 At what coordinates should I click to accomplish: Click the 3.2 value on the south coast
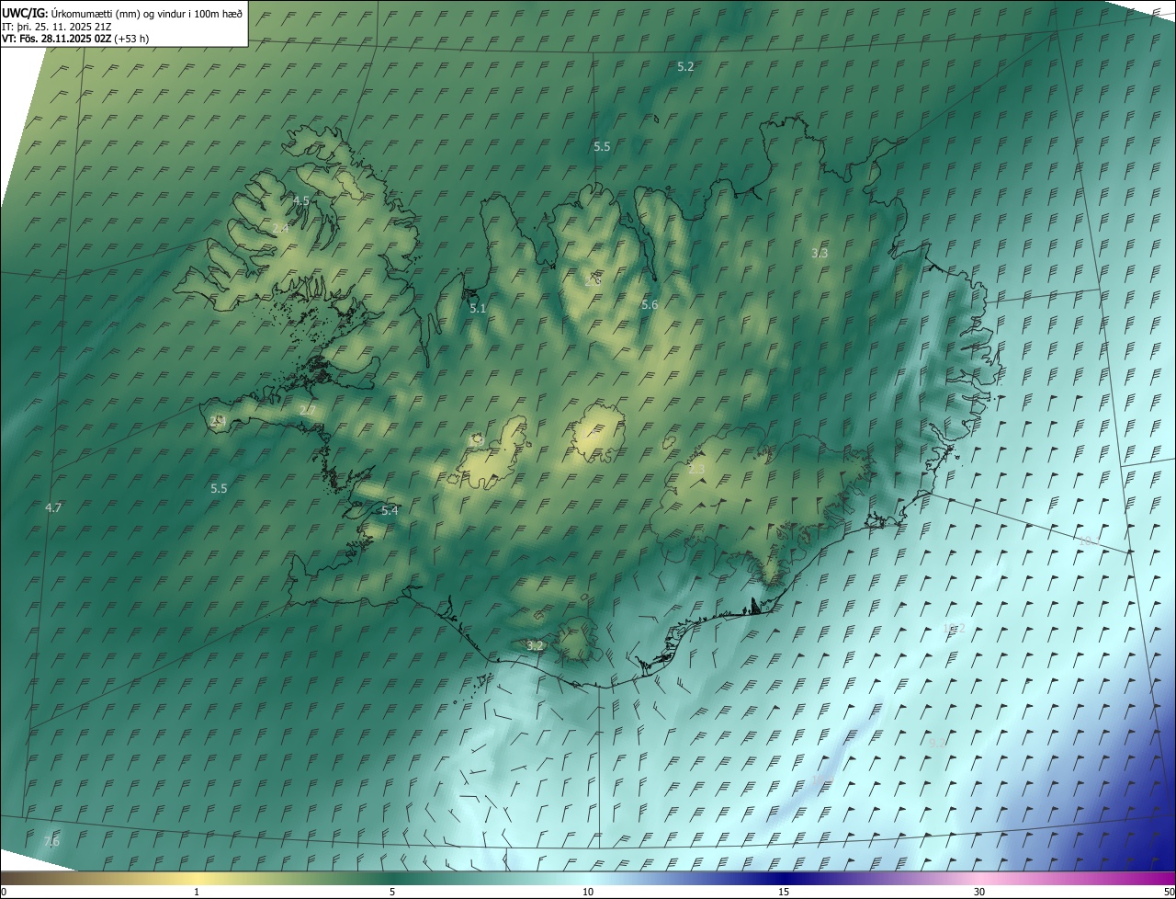pyautogui.click(x=536, y=646)
